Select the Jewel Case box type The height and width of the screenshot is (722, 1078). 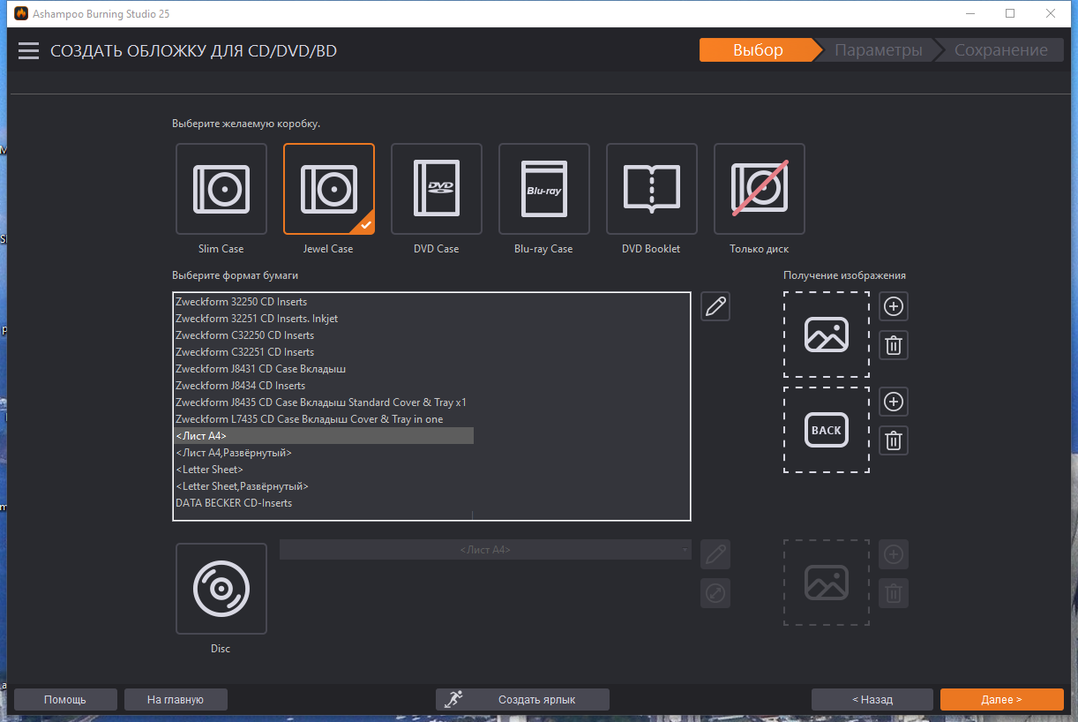(328, 189)
